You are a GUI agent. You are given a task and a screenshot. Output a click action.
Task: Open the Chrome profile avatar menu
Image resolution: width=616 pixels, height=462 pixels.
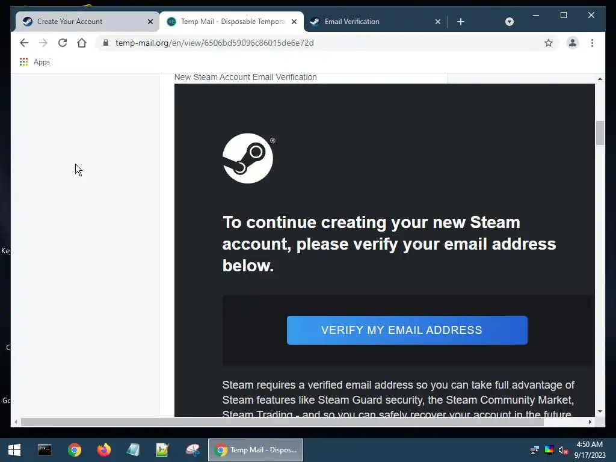tap(573, 43)
